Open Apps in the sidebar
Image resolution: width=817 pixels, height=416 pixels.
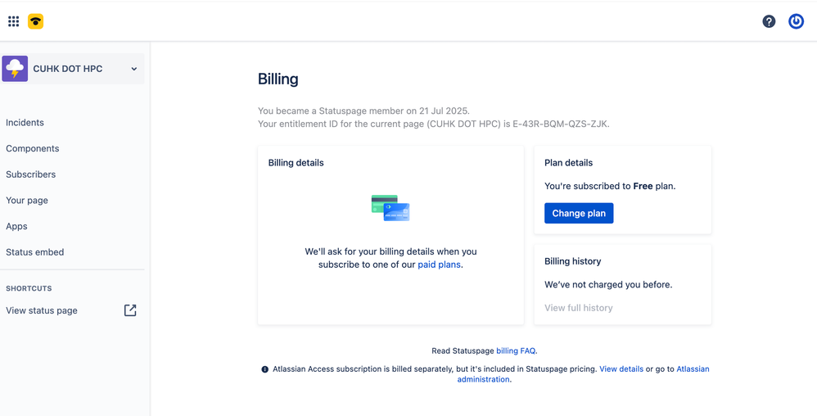pos(16,226)
